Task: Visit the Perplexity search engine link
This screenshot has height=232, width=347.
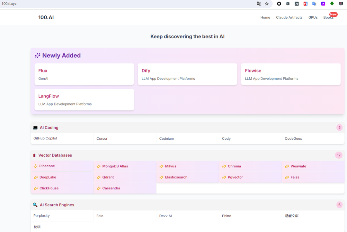Action: point(42,216)
